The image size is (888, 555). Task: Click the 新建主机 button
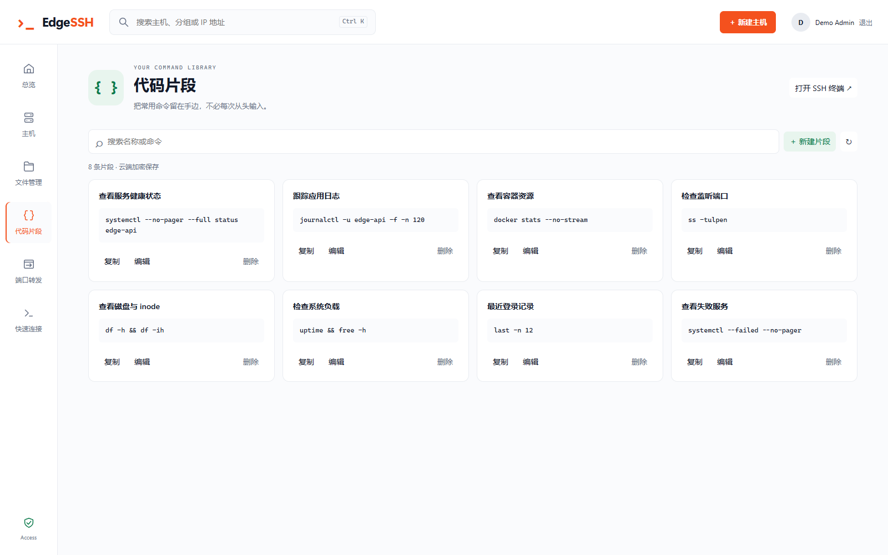[x=748, y=22]
